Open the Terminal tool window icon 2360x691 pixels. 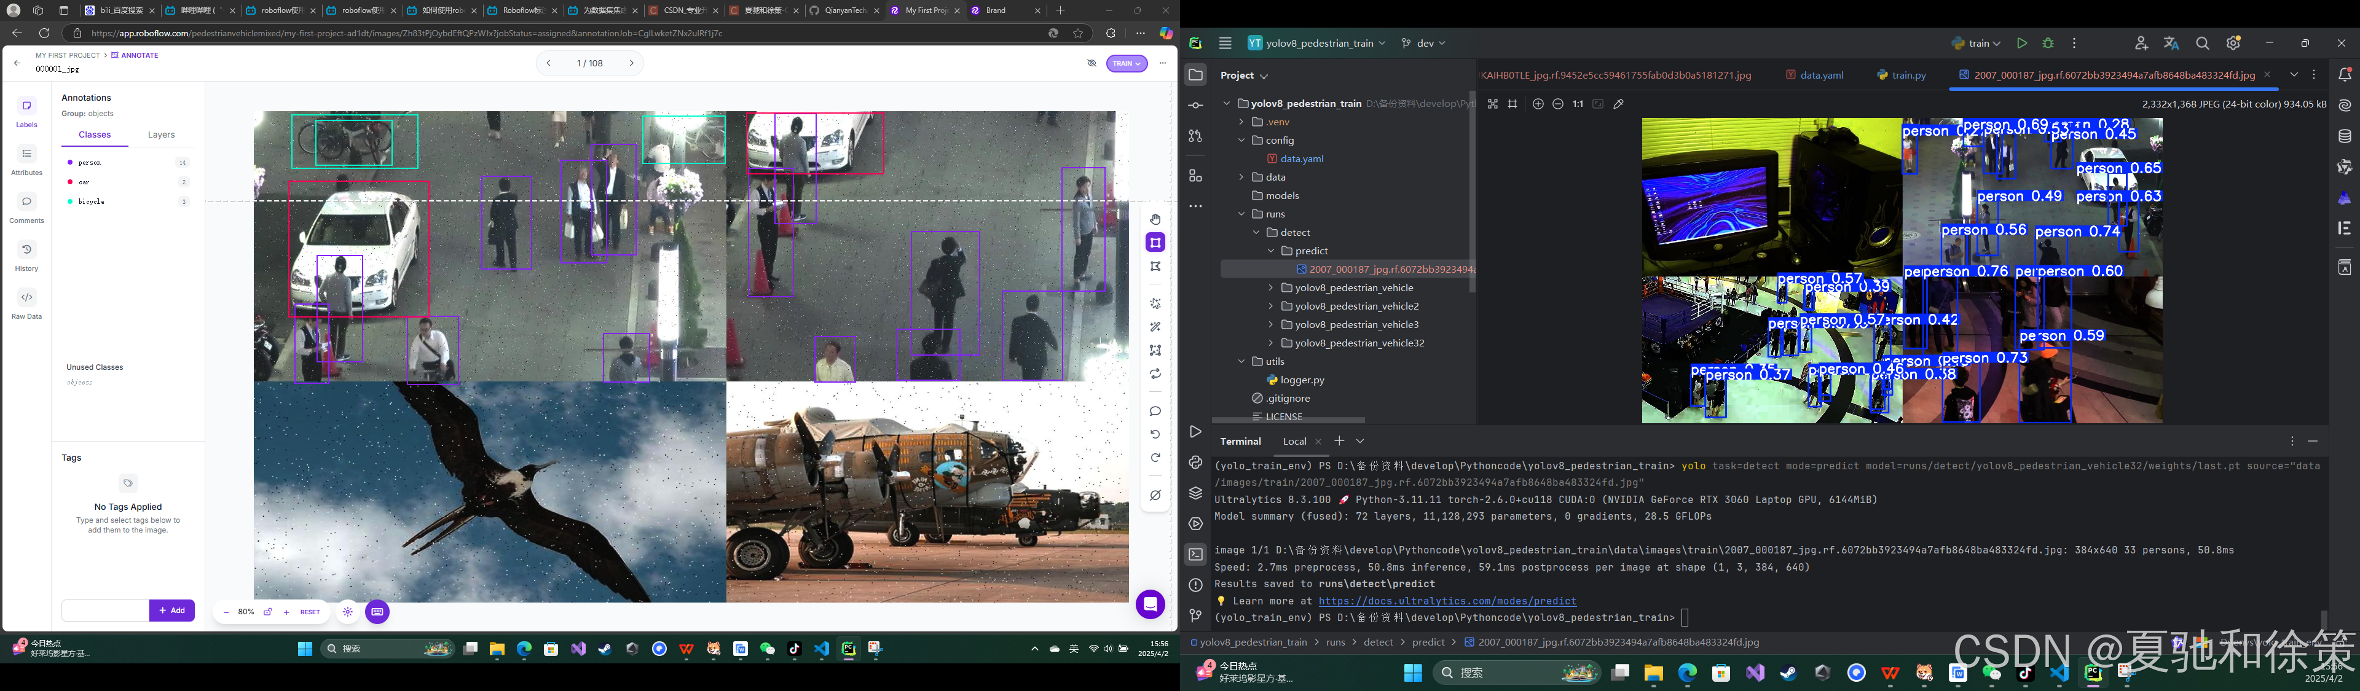click(1195, 555)
